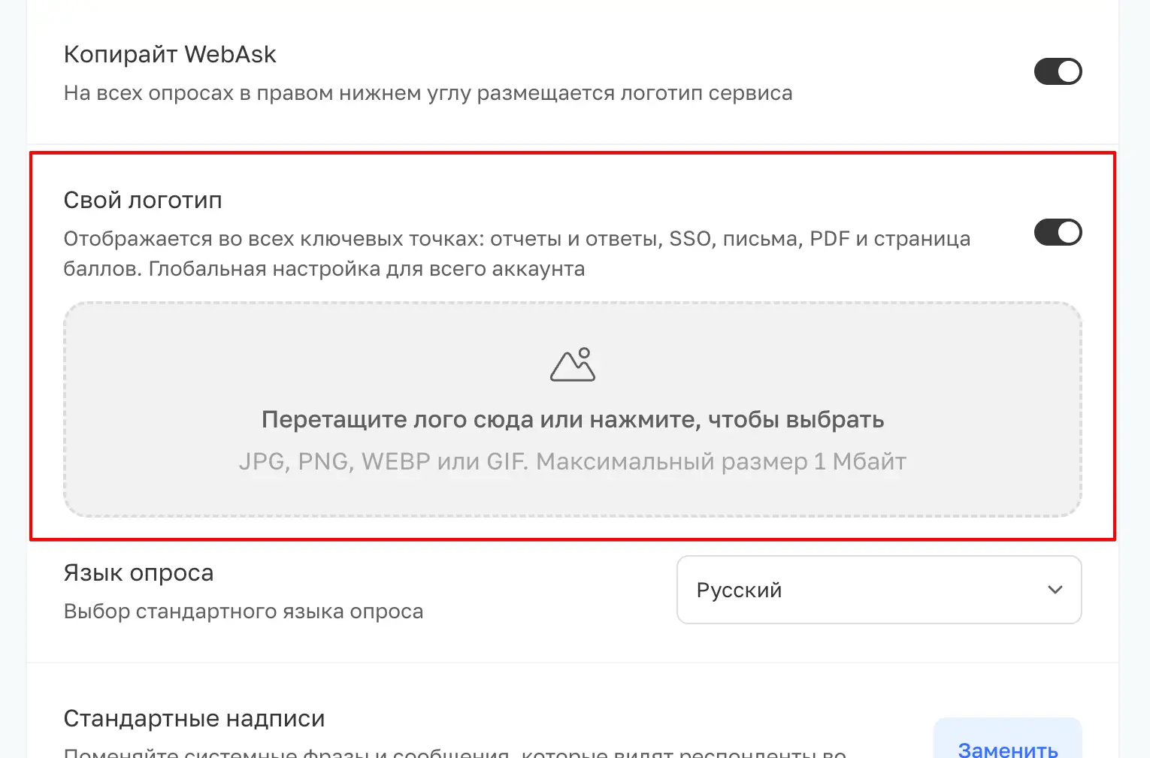The height and width of the screenshot is (758, 1150).
Task: Click the Стандартные надписи heading
Action: tap(194, 718)
